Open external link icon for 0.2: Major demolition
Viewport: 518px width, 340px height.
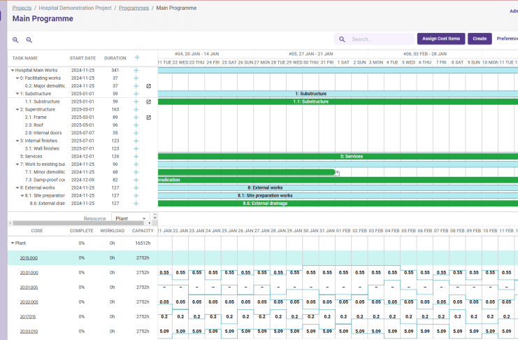coord(148,86)
